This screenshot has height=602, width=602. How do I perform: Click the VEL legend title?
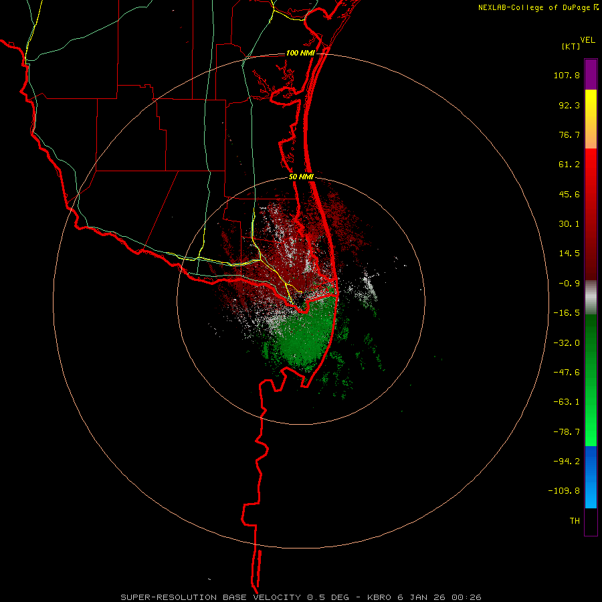point(587,40)
